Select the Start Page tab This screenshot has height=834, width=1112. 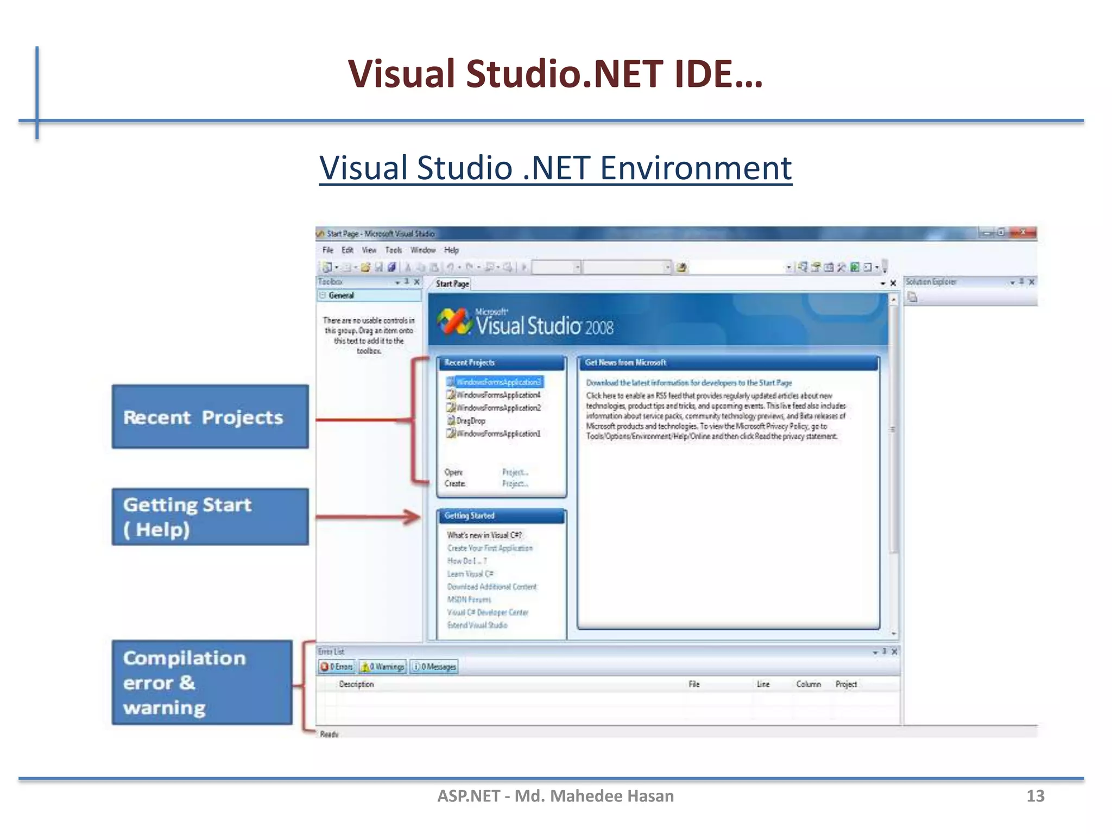tap(452, 284)
